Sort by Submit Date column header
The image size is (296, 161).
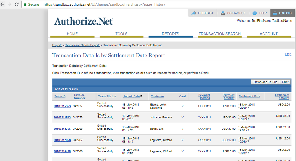131,97
